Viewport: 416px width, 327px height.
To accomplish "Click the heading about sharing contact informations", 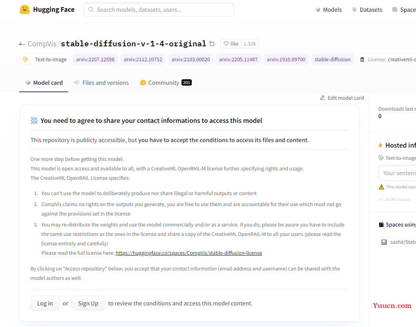I will coord(151,121).
